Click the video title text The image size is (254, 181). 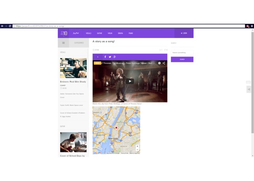click(x=127, y=63)
